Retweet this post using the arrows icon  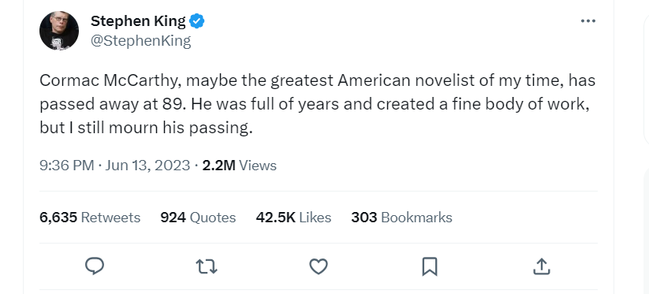207,266
